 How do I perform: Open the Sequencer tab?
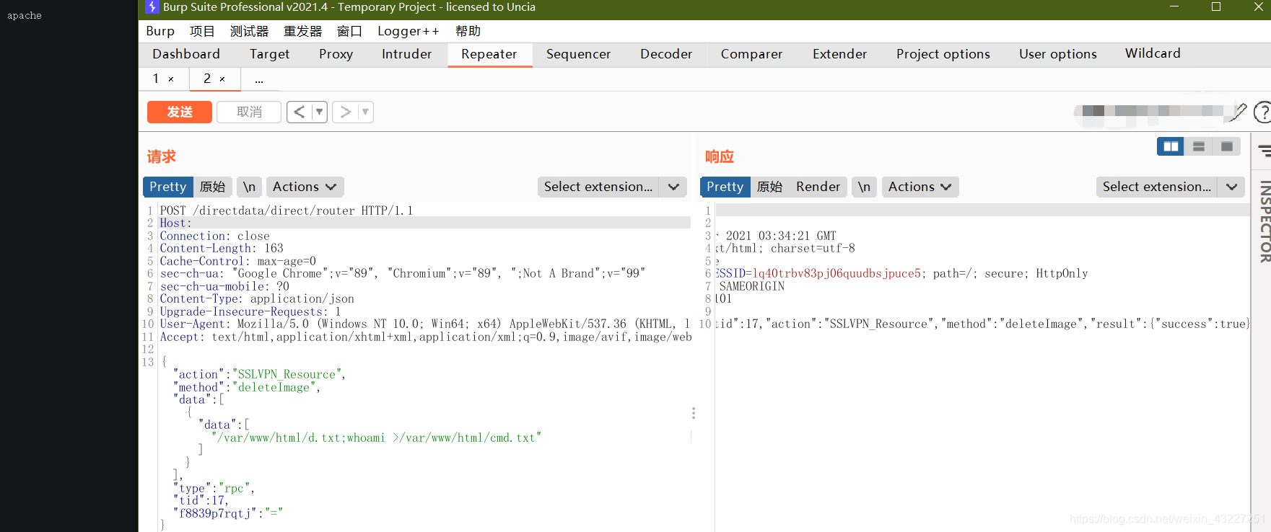pos(578,54)
